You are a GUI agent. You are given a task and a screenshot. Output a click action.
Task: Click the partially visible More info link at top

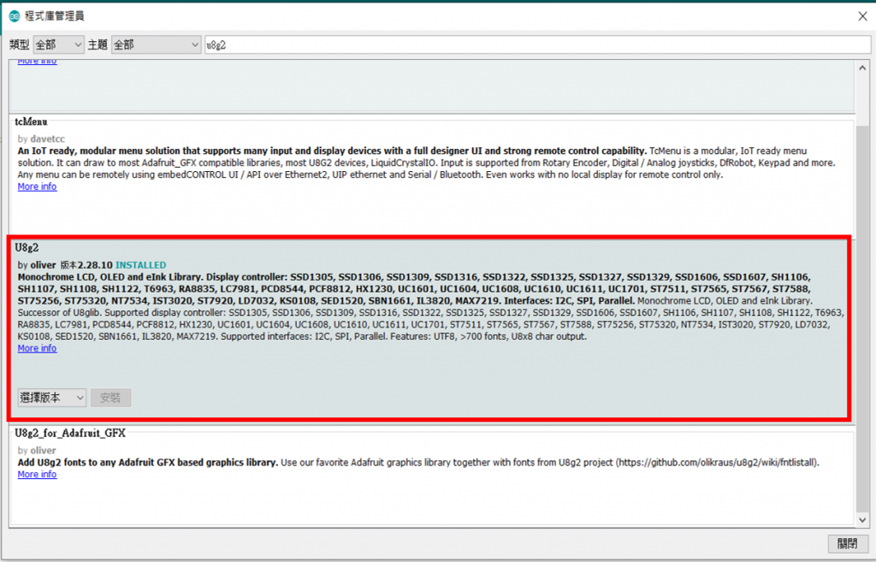click(37, 61)
